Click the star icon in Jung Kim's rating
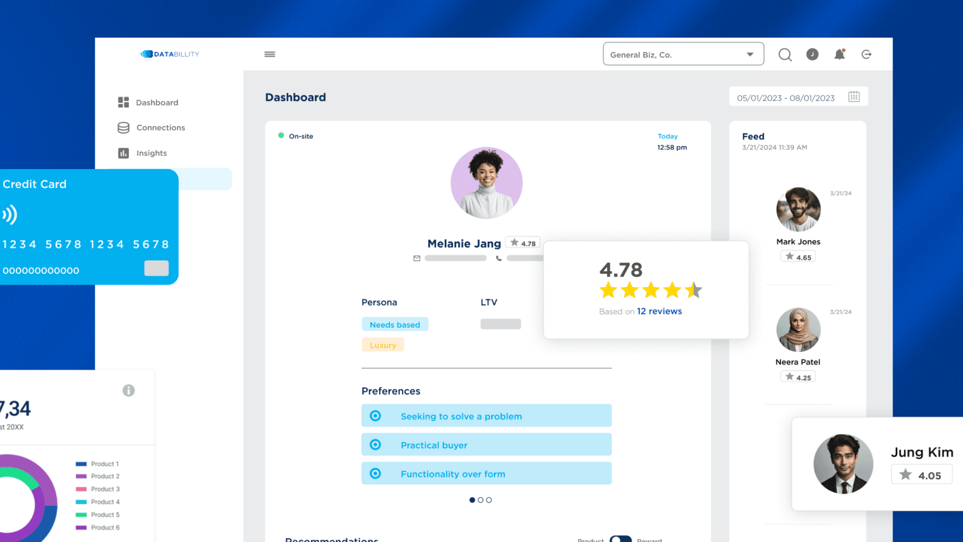The width and height of the screenshot is (963, 542). [905, 474]
